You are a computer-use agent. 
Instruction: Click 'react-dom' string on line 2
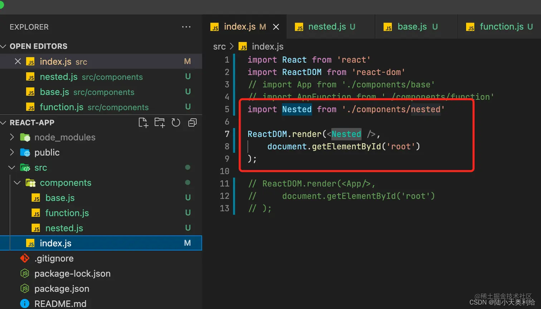[379, 72]
